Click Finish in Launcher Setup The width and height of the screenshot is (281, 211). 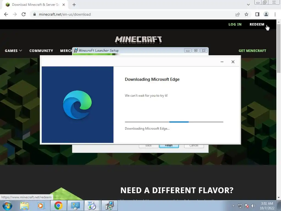169,146
